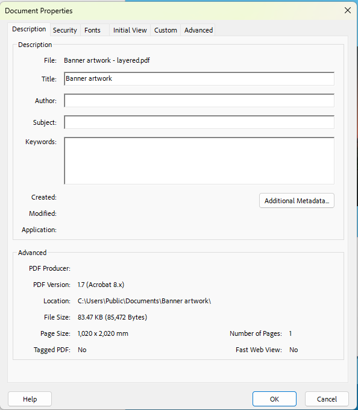Switch to the Security tab
Viewport: 358px width, 410px height.
coord(65,30)
